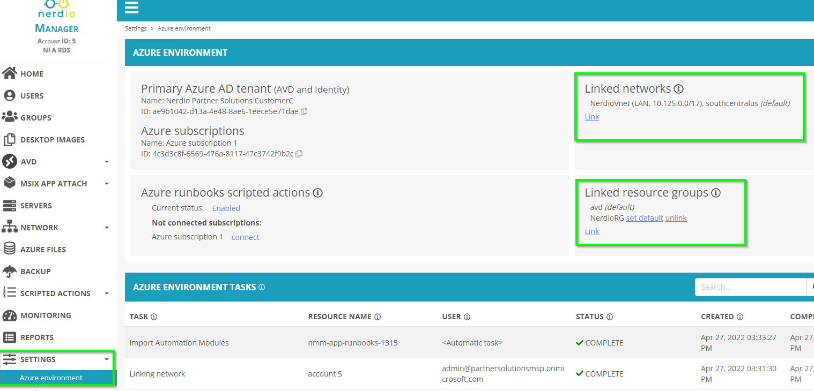
Task: Click Enabled runbooks status link
Action: [x=226, y=208]
